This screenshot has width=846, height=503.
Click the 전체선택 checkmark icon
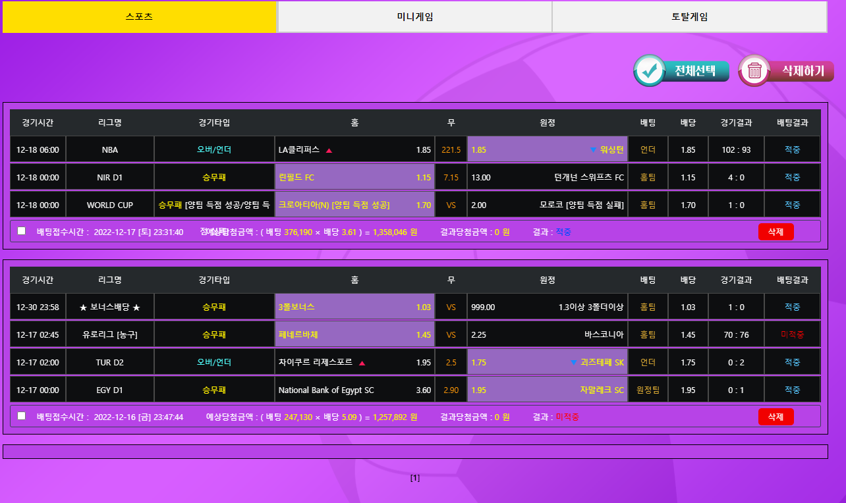[650, 71]
